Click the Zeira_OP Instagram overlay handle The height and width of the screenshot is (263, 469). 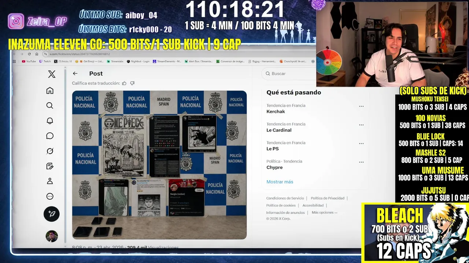click(x=47, y=22)
